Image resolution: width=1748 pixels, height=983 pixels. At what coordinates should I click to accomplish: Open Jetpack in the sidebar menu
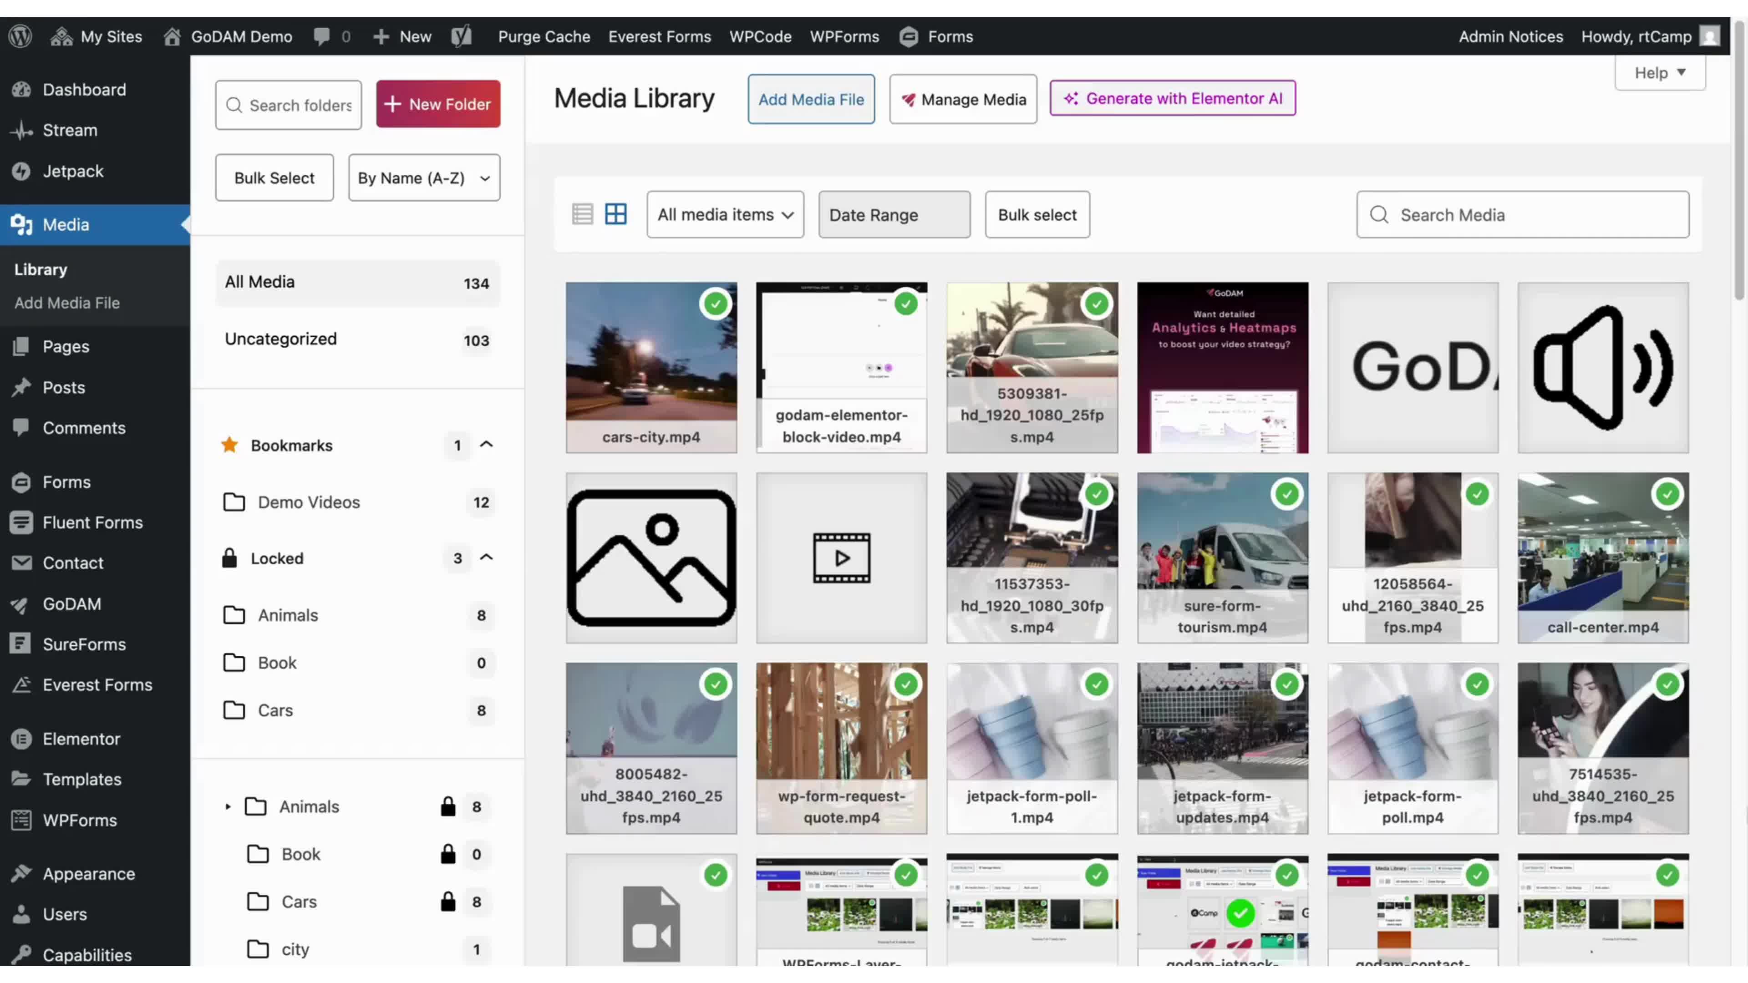(x=73, y=171)
